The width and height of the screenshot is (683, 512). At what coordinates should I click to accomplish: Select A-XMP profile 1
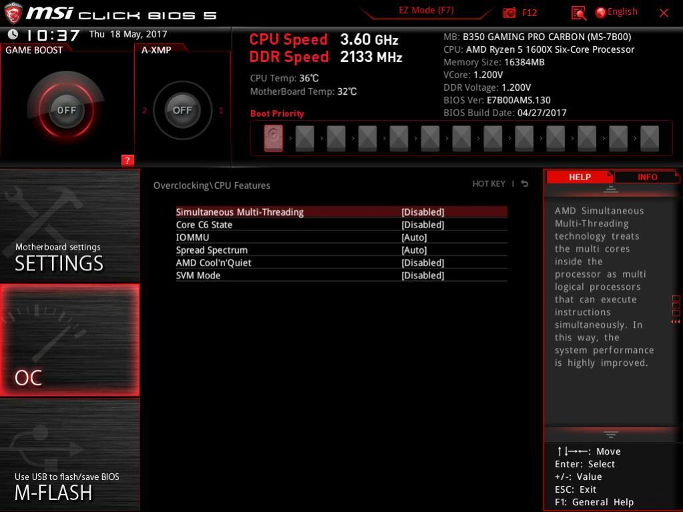[221, 111]
